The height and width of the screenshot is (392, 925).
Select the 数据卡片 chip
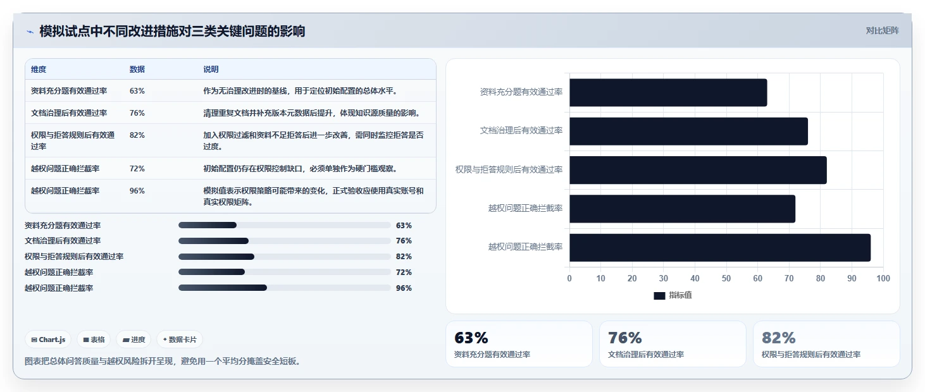click(x=180, y=340)
